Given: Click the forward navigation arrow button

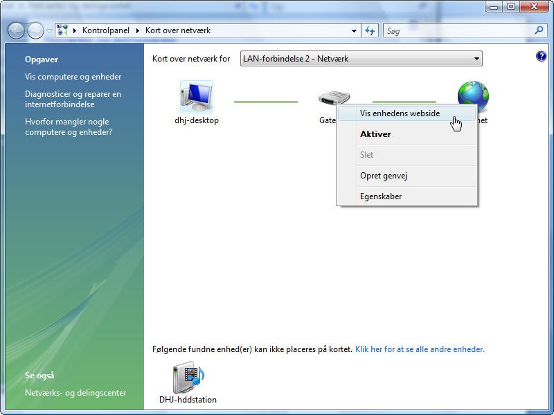Looking at the screenshot, I should click(35, 30).
